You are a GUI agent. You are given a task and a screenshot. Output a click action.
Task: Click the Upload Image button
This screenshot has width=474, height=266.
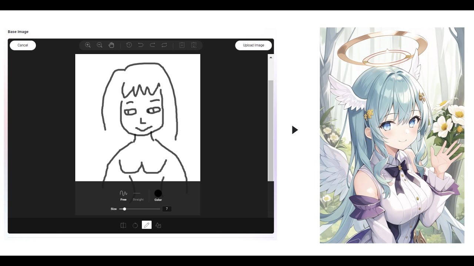pyautogui.click(x=253, y=45)
